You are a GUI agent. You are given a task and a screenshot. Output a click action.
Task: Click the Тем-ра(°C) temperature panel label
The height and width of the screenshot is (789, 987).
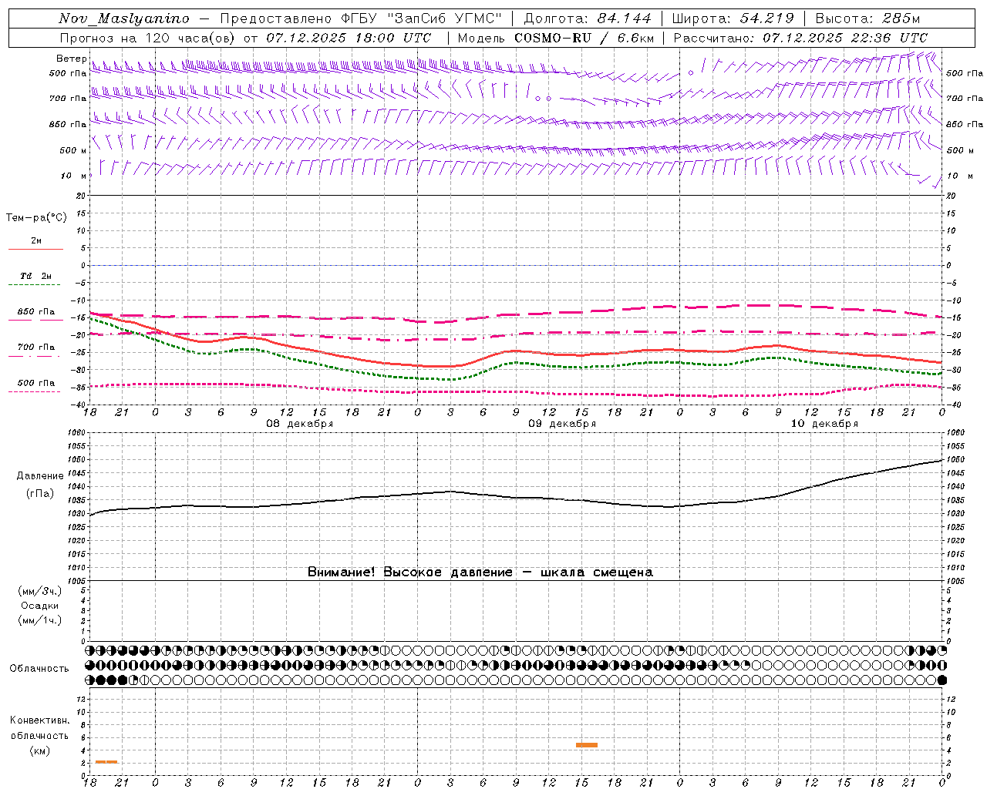coord(36,218)
